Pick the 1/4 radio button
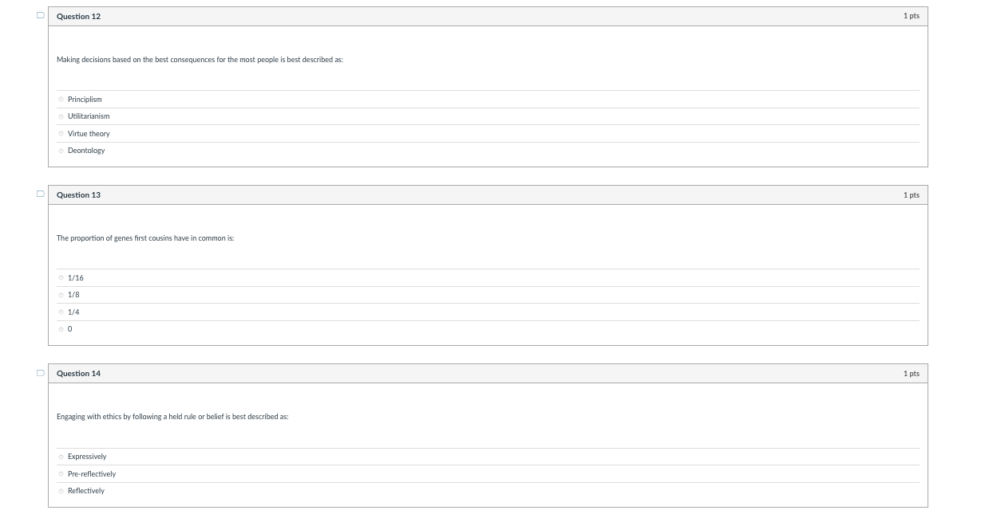 61,312
